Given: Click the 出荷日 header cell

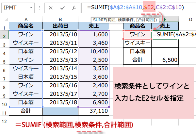Looking at the screenshot, I should [60, 26].
